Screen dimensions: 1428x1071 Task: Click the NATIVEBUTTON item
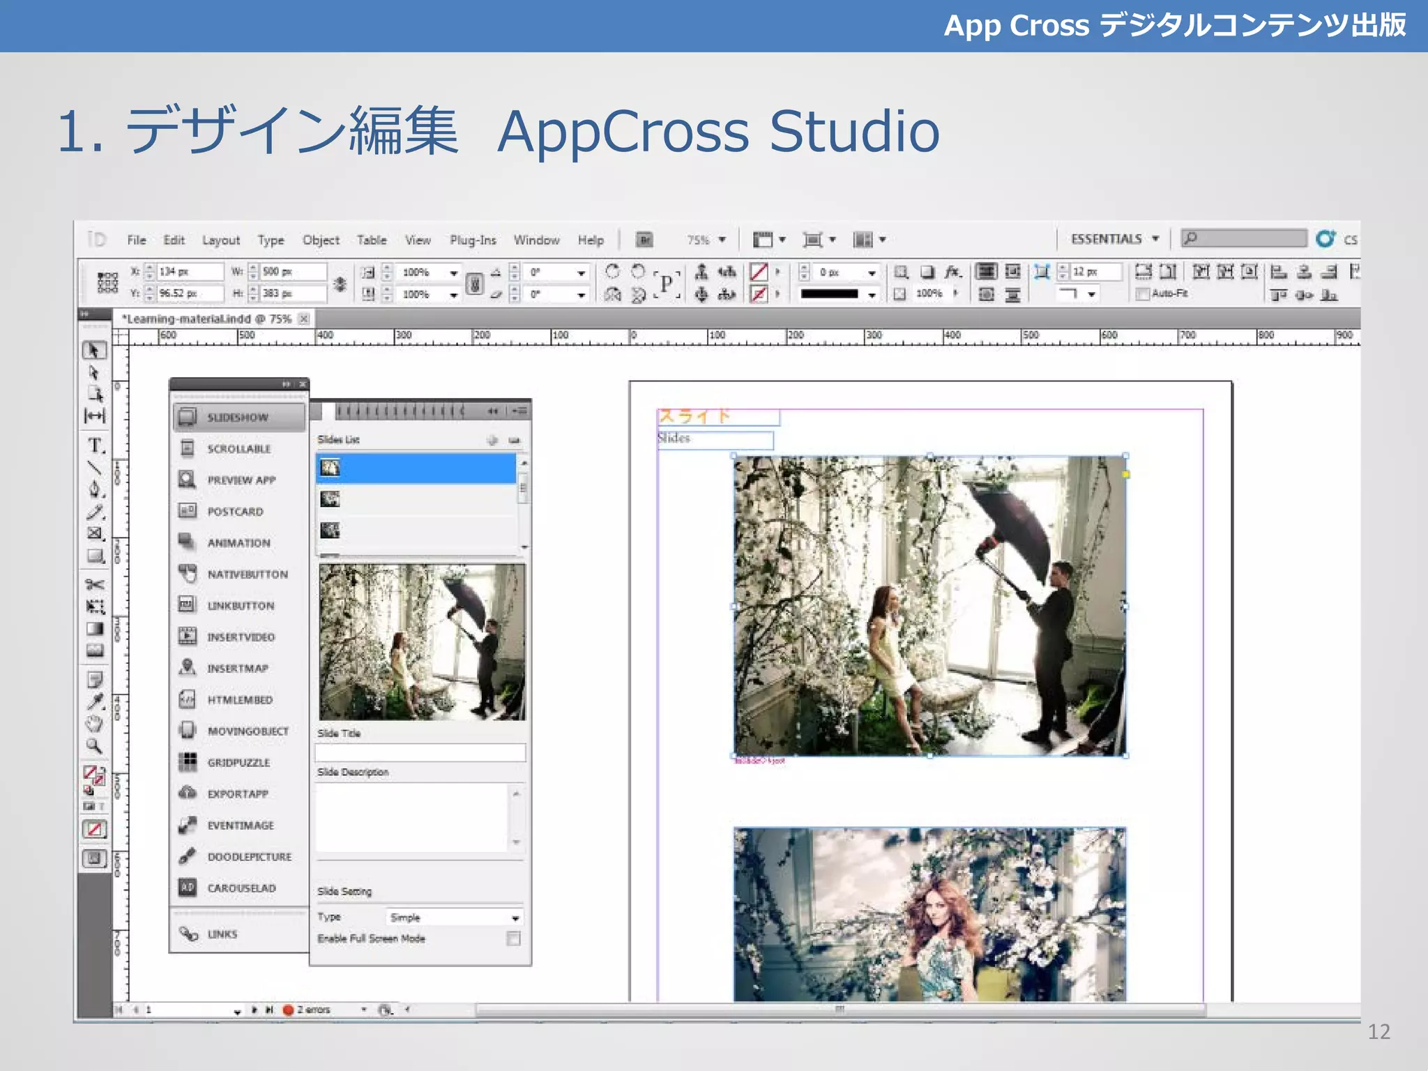(x=238, y=574)
